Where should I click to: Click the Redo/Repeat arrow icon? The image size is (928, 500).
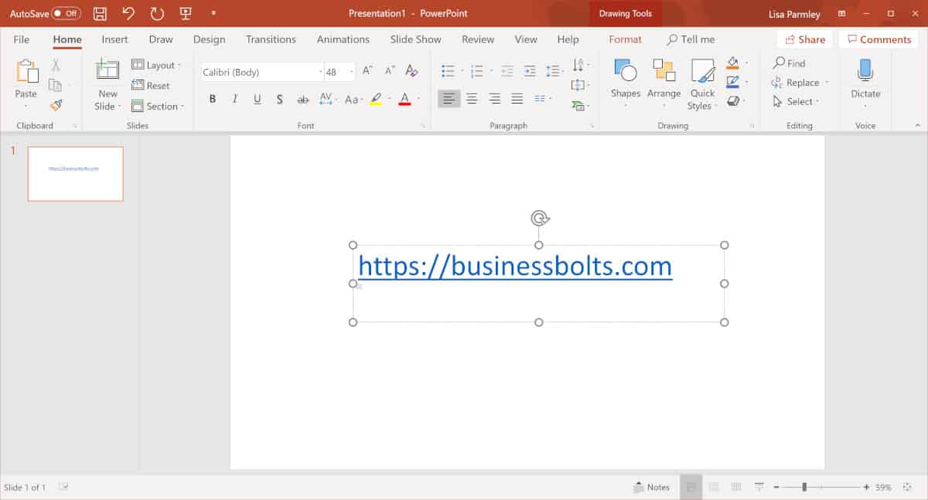point(157,13)
